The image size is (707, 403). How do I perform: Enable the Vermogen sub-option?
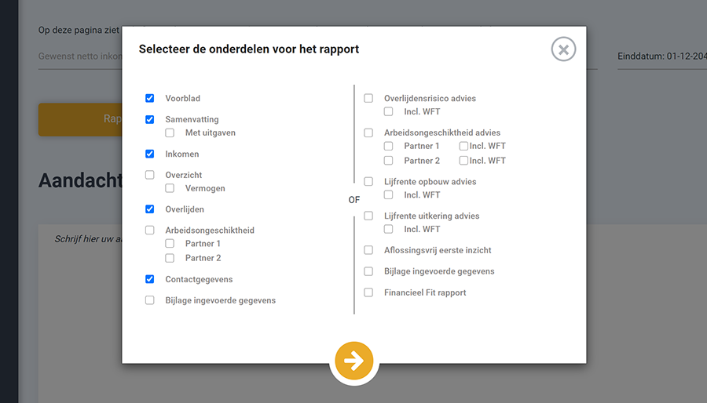tap(170, 188)
